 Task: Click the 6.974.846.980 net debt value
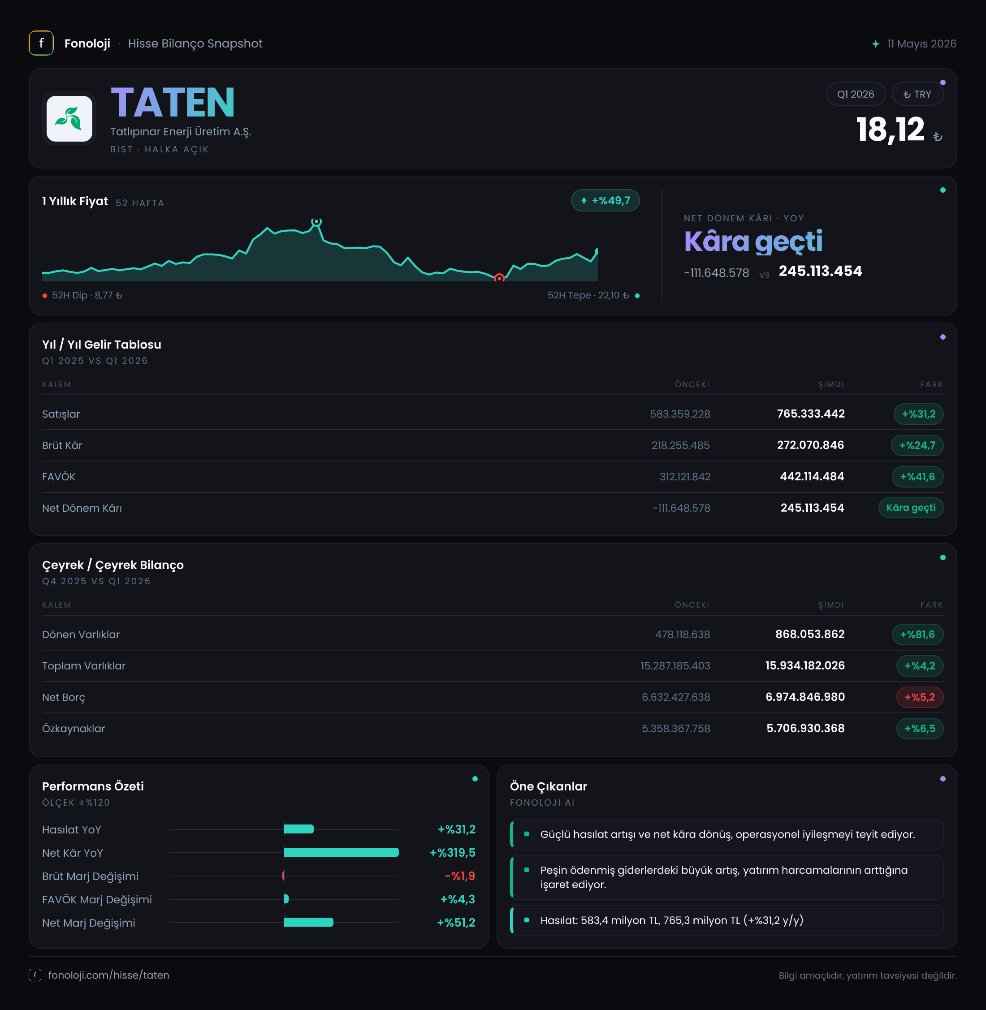click(x=805, y=697)
